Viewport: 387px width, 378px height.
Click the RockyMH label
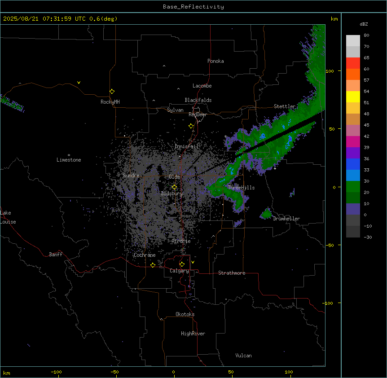coord(110,102)
